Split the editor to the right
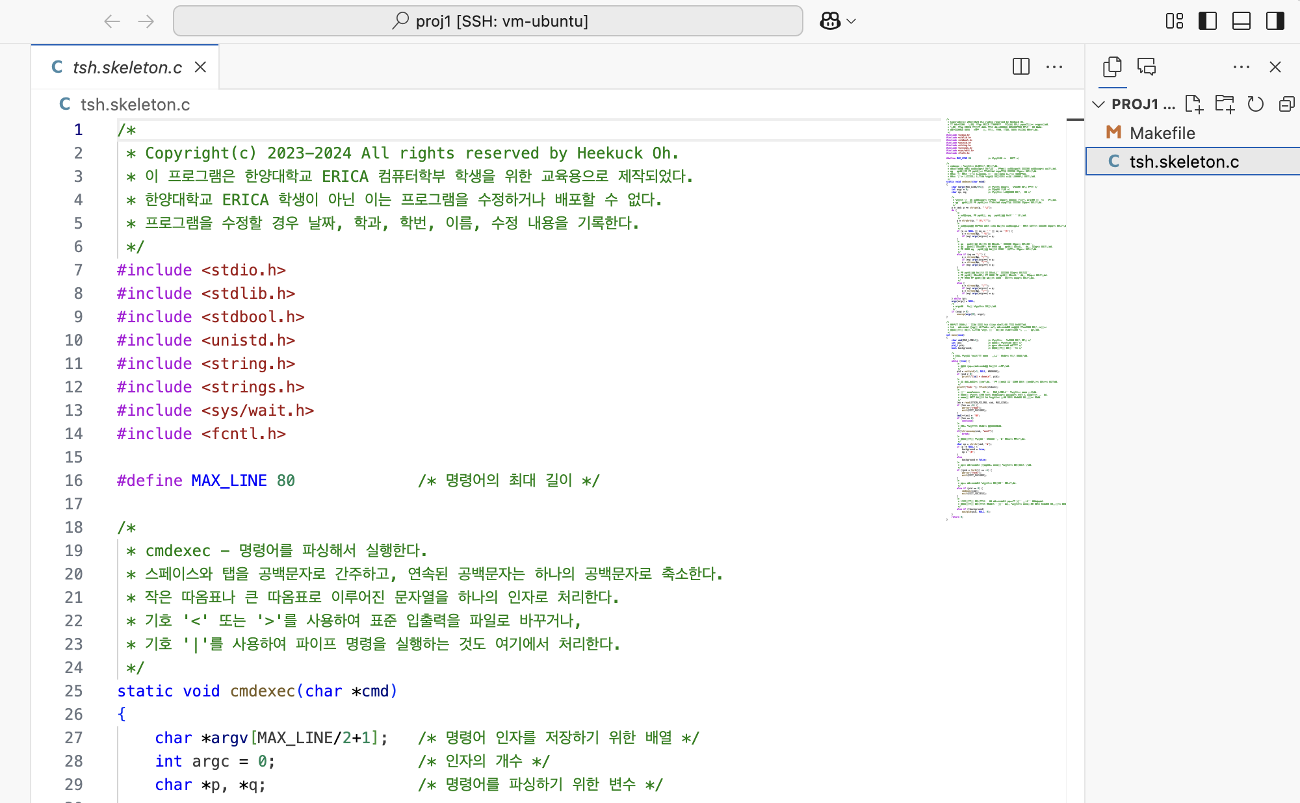This screenshot has height=803, width=1300. pyautogui.click(x=1021, y=66)
